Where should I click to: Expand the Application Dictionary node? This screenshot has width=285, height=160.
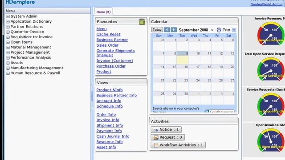pos(8,22)
